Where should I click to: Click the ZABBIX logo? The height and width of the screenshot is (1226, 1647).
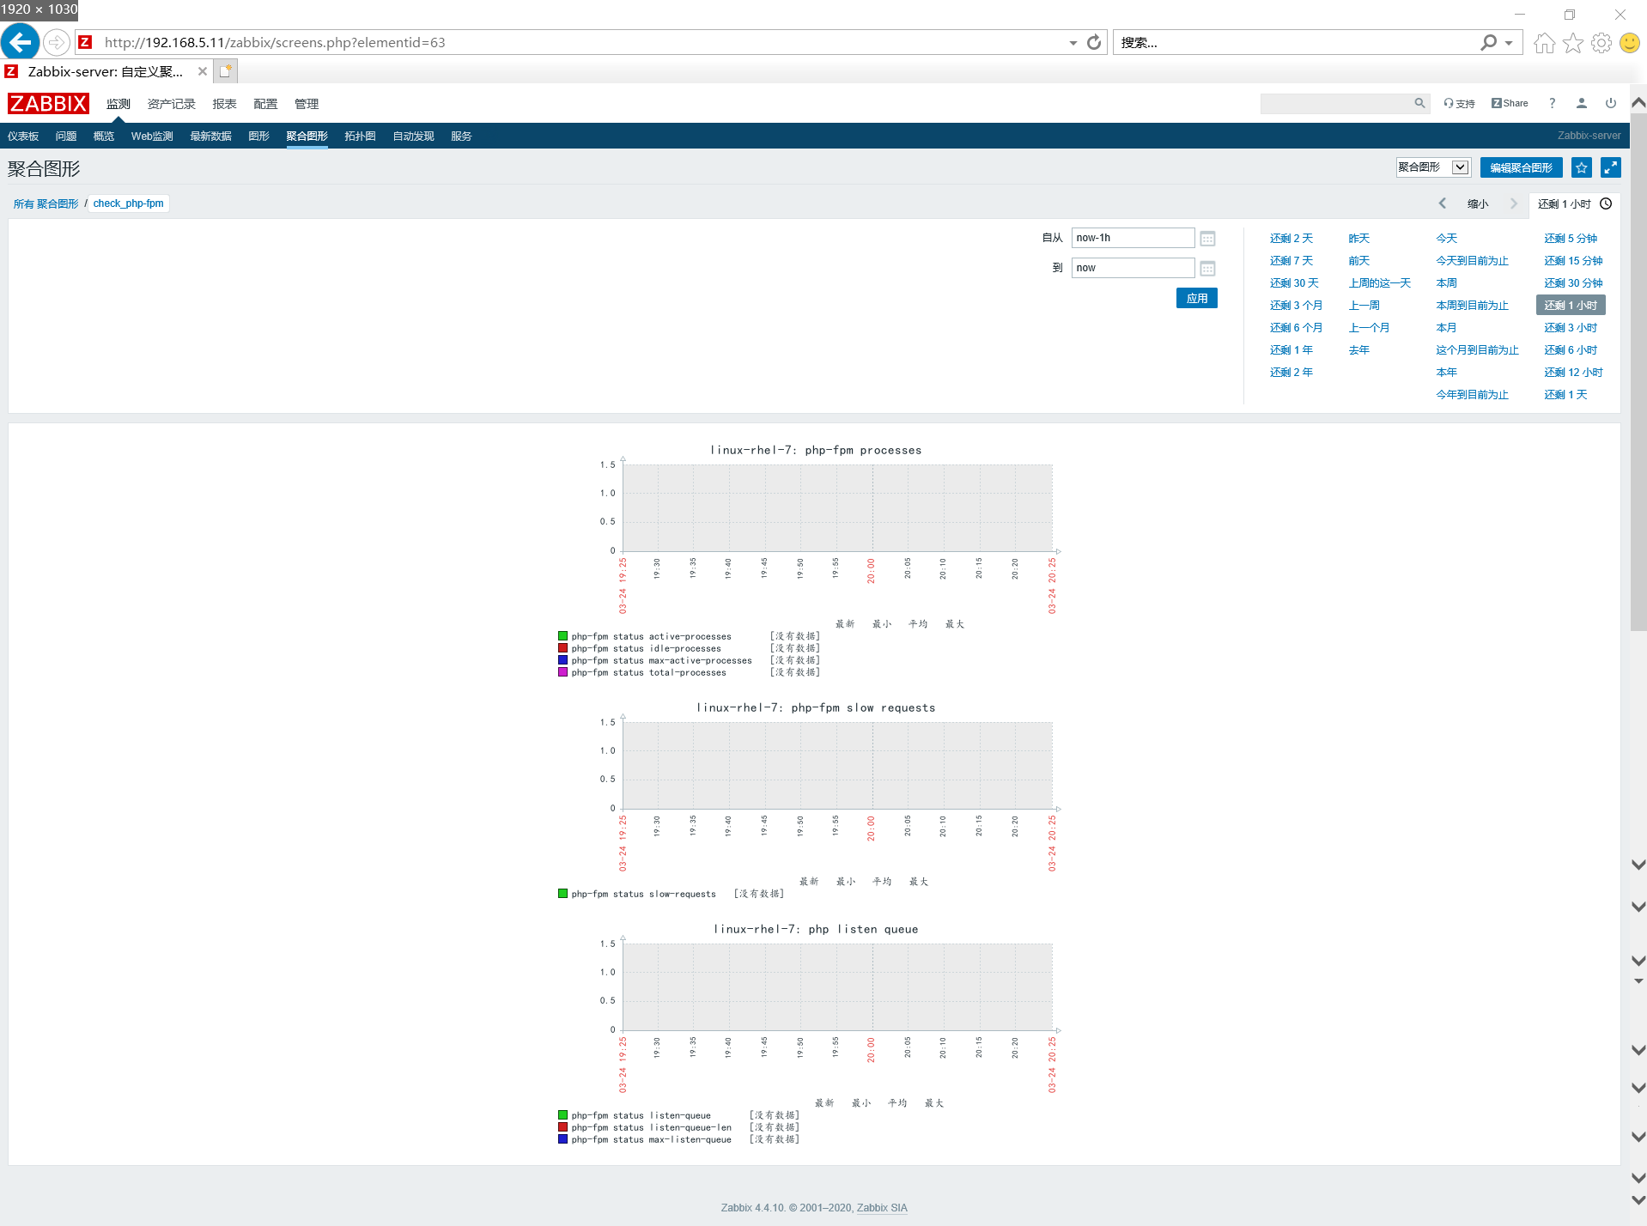click(x=47, y=103)
